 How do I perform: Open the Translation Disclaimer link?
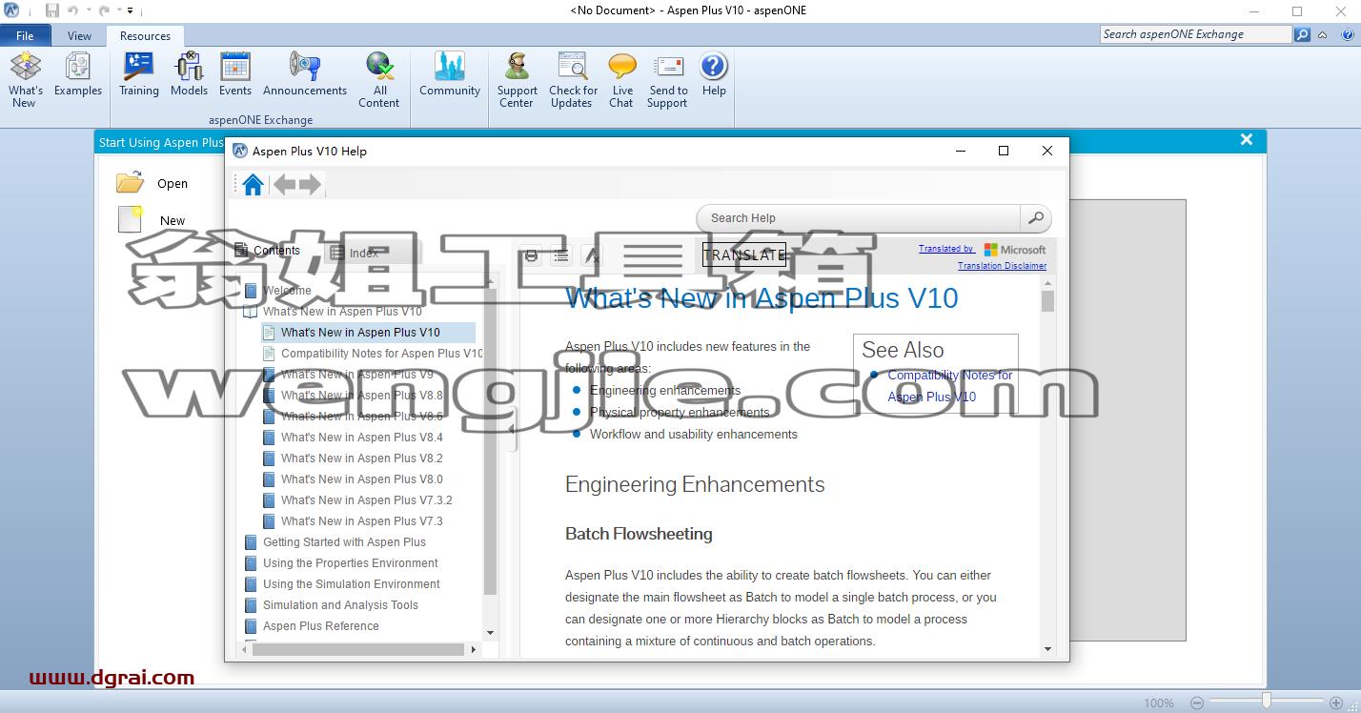point(1002,266)
